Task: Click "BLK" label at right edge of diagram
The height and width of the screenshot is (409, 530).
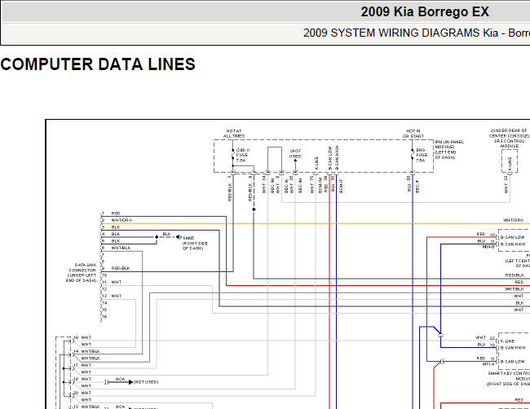Action: (520, 303)
